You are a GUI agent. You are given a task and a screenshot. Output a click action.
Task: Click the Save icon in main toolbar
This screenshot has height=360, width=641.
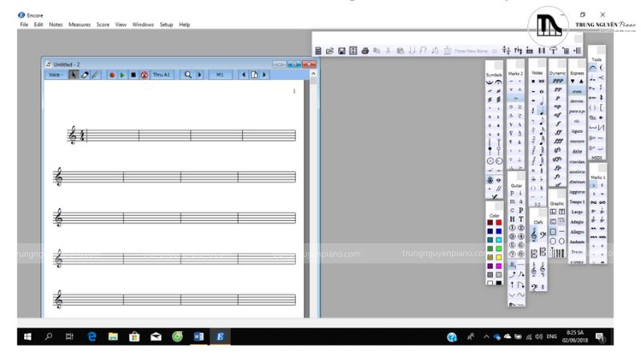point(341,50)
